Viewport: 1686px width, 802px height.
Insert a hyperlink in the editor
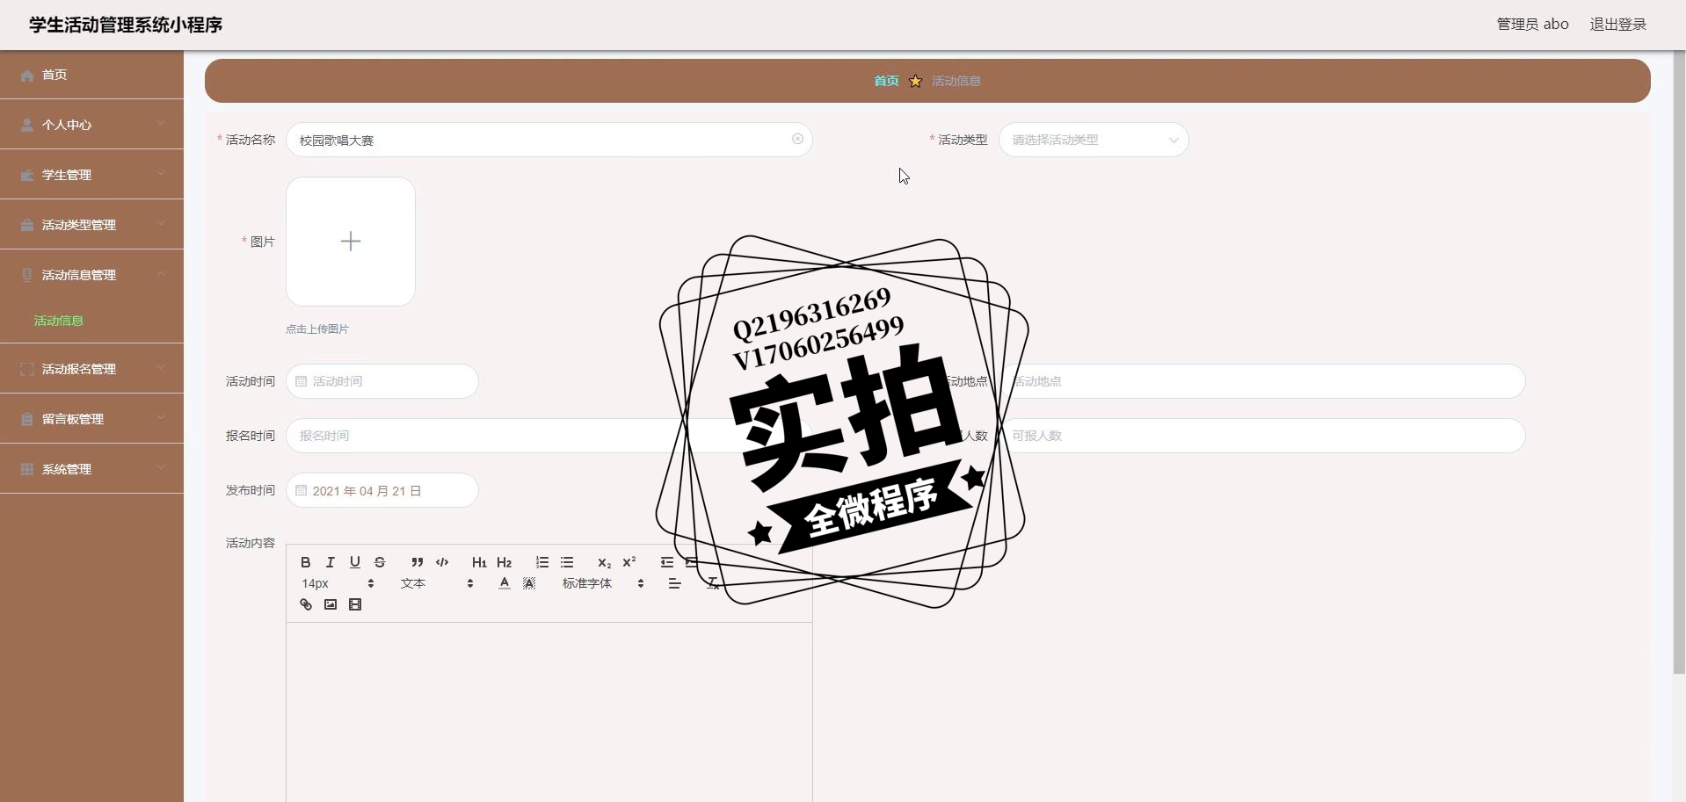pyautogui.click(x=306, y=604)
